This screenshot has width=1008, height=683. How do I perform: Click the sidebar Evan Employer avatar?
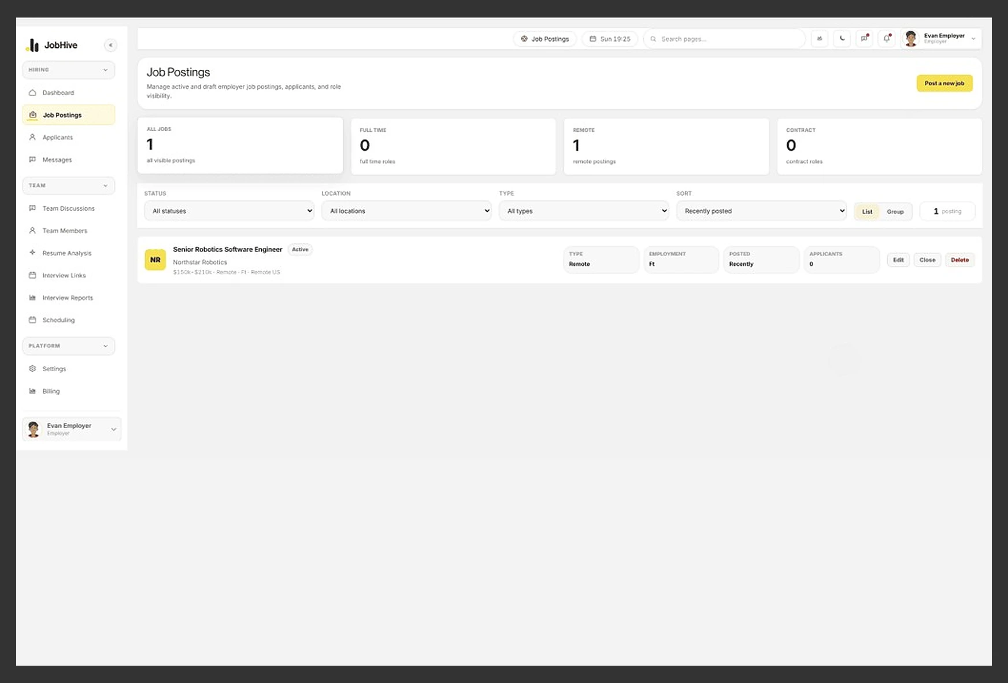34,429
